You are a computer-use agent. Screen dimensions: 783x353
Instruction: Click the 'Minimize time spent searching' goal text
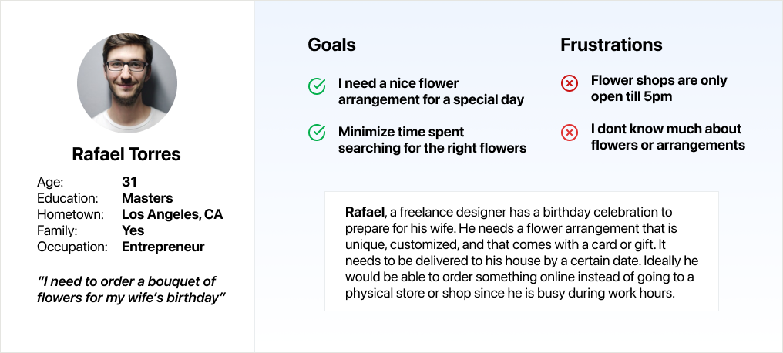click(x=432, y=140)
